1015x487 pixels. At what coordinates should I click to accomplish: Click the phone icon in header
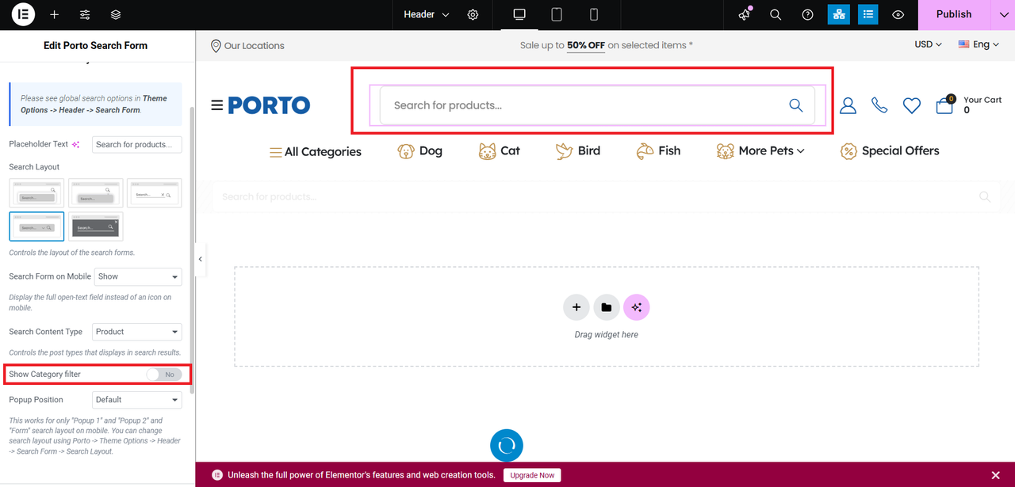tap(879, 105)
